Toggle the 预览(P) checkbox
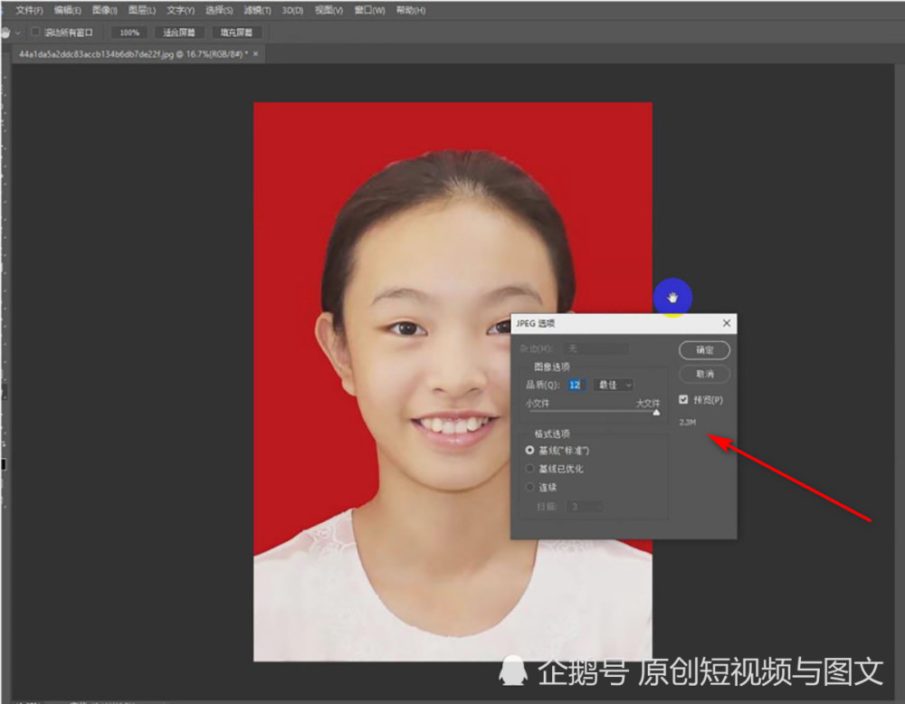Screen dimensions: 905x704 coord(684,399)
